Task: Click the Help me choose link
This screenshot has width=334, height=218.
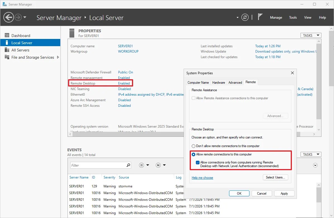Action: (202, 178)
